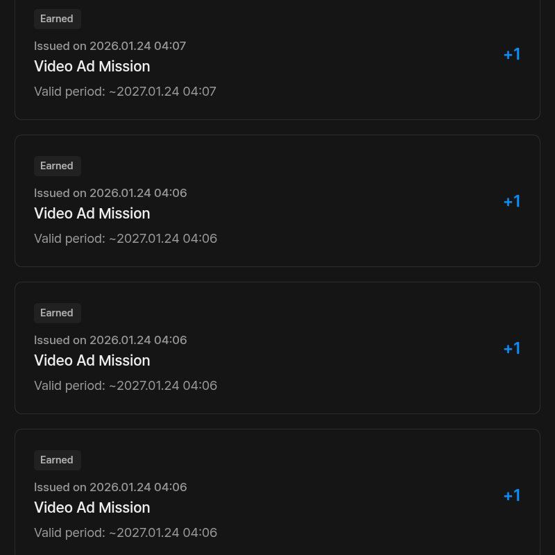Click the +1 points value on the 04:07 entry

point(512,55)
